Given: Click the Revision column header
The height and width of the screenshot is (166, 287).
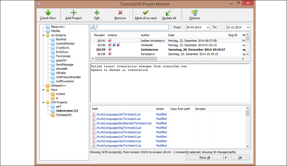Looking at the screenshot, I should [99, 35].
